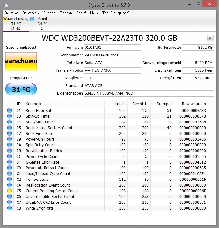The width and height of the screenshot is (219, 228).
Task: Click the status icon for Read Error Rate
Action: (10, 110)
